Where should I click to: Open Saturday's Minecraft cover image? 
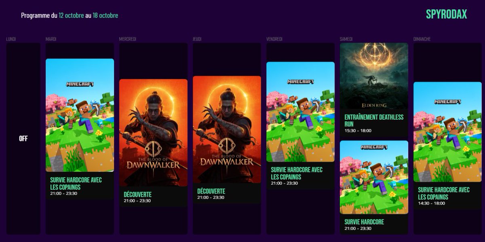coord(374,177)
